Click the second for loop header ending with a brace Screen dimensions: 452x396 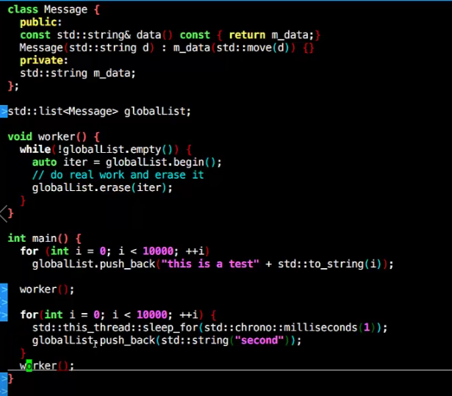(x=118, y=314)
